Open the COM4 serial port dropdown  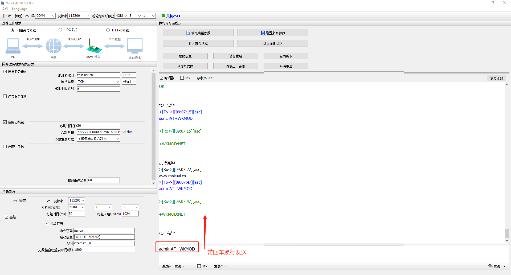click(x=45, y=16)
